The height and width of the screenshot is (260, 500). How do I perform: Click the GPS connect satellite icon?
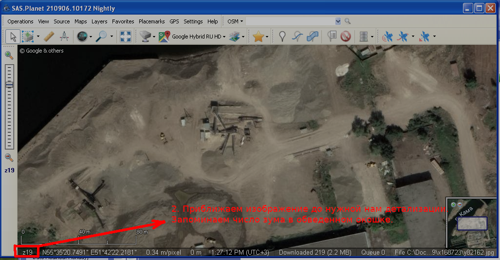point(388,37)
